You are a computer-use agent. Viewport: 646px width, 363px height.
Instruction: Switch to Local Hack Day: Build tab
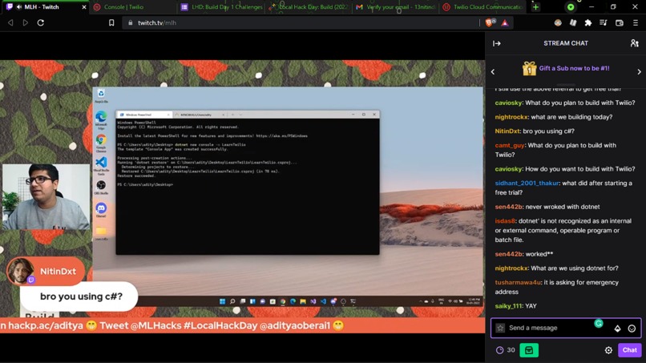(309, 7)
